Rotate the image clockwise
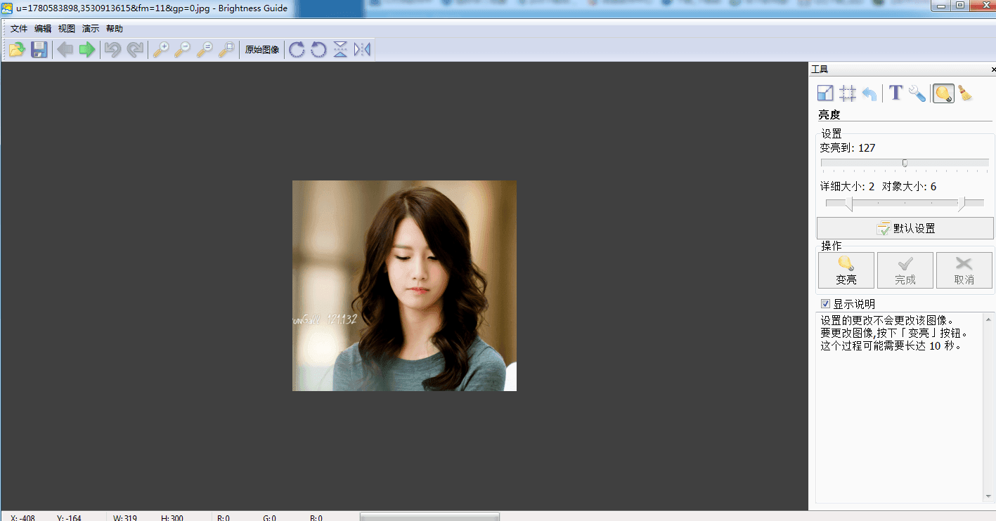Viewport: 996px width, 521px height. (x=297, y=50)
